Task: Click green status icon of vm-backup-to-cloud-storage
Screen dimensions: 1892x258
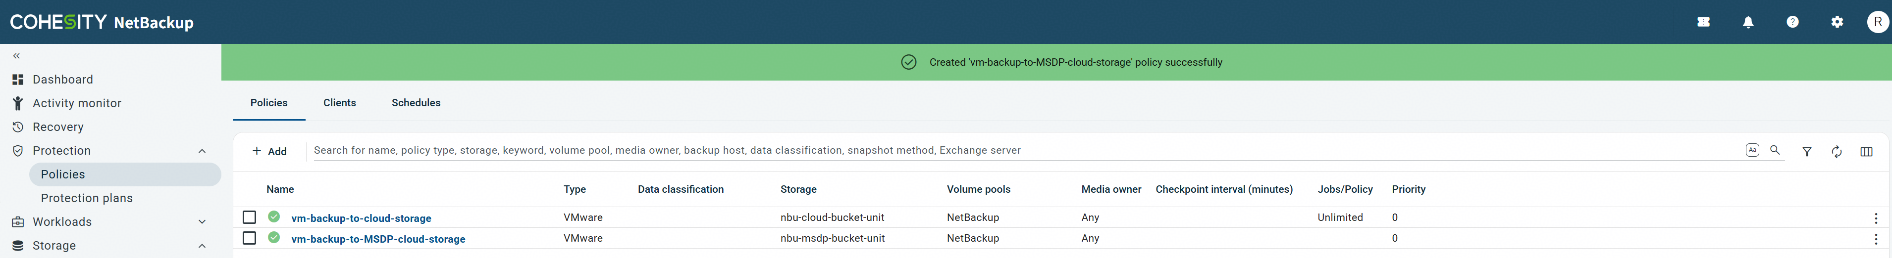Action: point(274,216)
